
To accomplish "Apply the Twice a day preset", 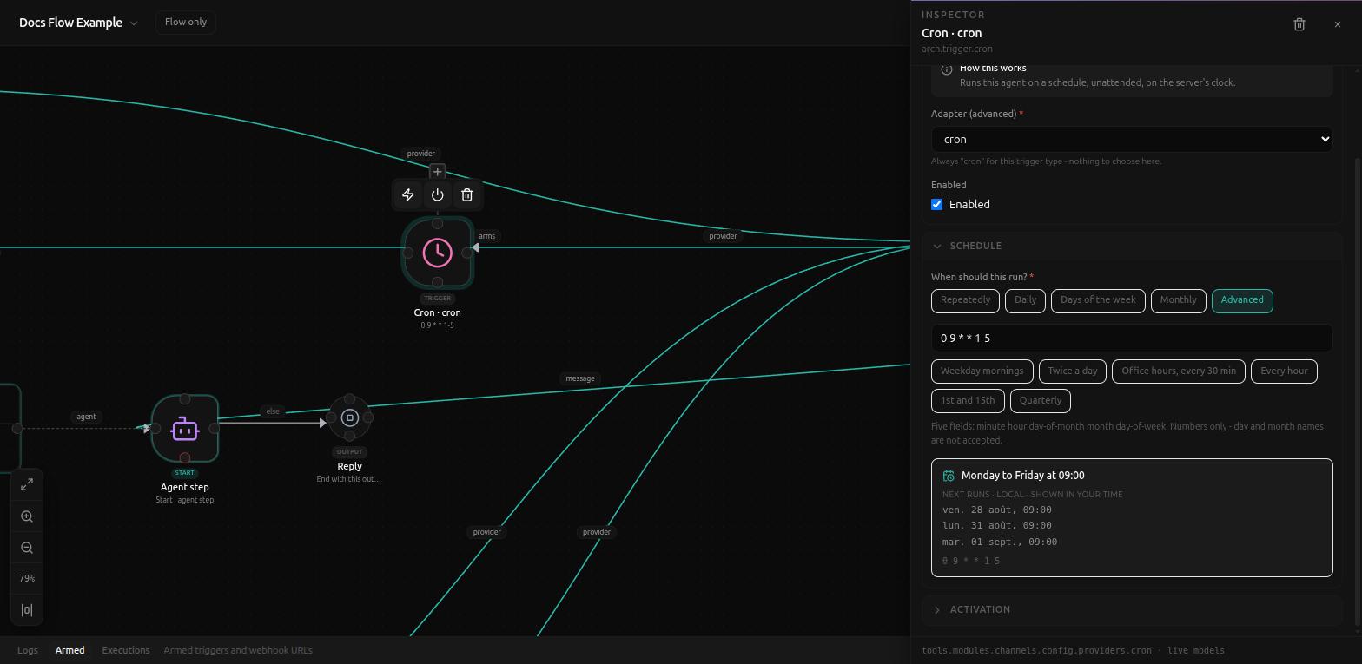I will 1073,371.
